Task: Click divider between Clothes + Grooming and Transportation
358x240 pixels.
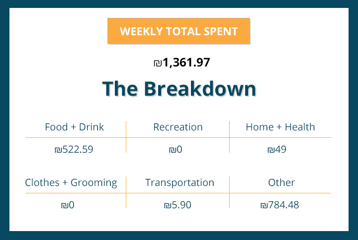Action: [x=126, y=192]
